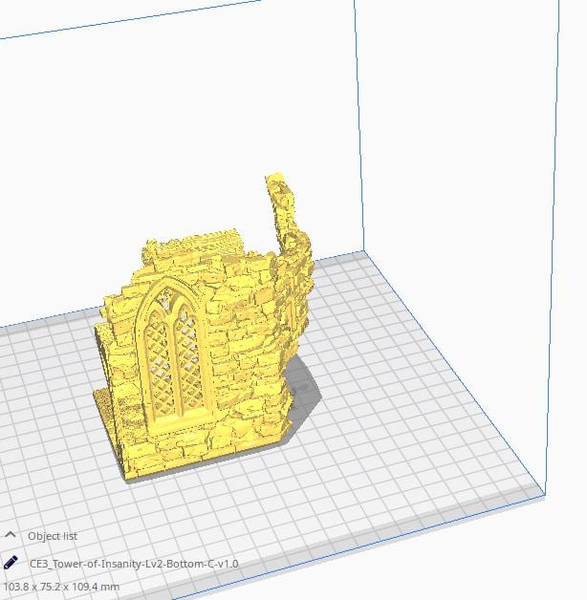Click the Object list label
Viewport: 587px width, 600px height.
click(53, 536)
